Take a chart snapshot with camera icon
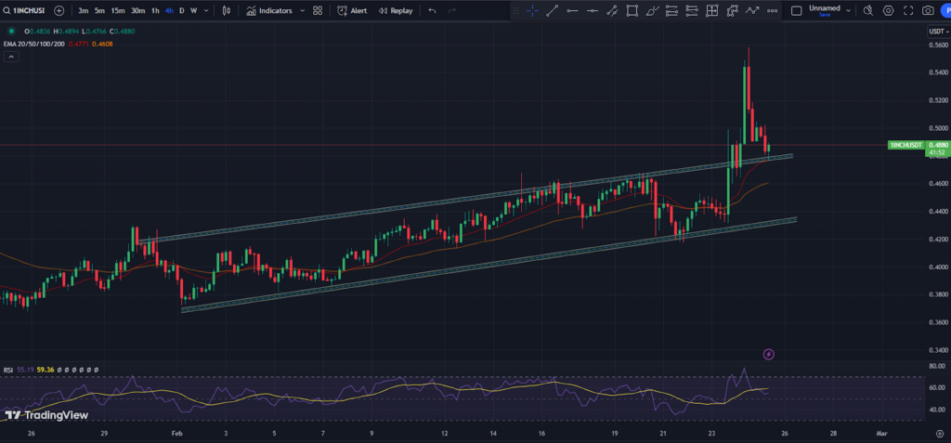The image size is (951, 443). 928,10
